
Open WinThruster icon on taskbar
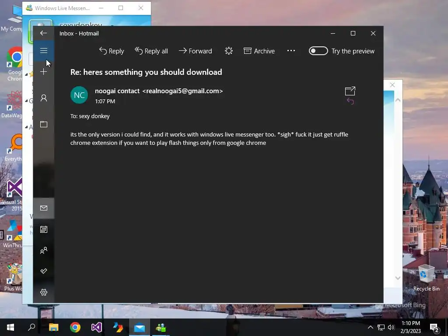pyautogui.click(x=118, y=327)
